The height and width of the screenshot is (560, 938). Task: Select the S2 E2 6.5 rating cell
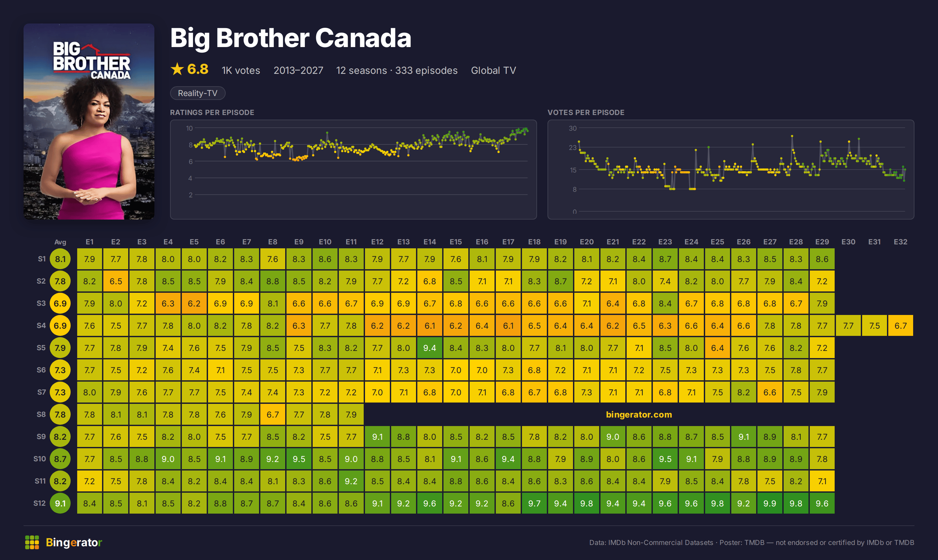(x=115, y=281)
